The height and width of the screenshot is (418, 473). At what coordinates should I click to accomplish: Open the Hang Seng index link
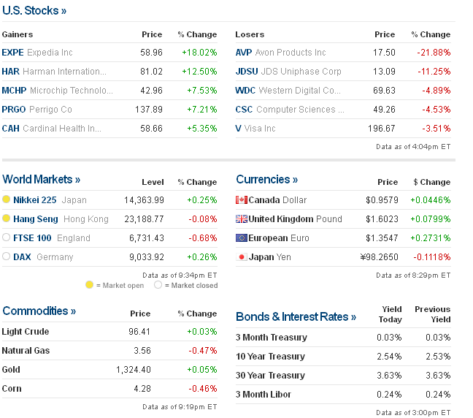pyautogui.click(x=36, y=219)
